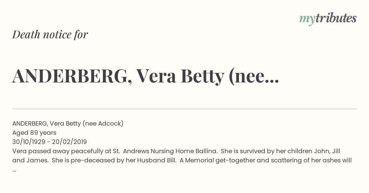Click the "Memorial get-together" phrase
This screenshot has height=193, width=369.
219,160
